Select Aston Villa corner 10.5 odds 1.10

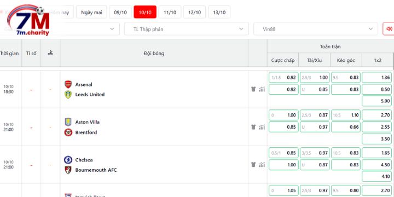point(346,115)
